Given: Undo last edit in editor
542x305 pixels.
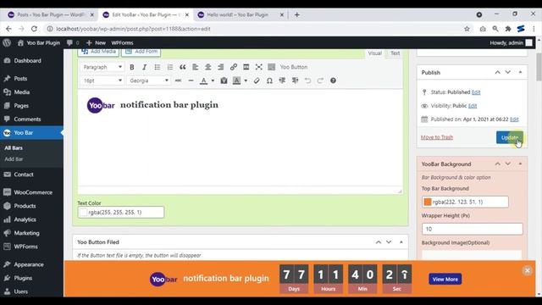Looking at the screenshot, I should tap(307, 80).
